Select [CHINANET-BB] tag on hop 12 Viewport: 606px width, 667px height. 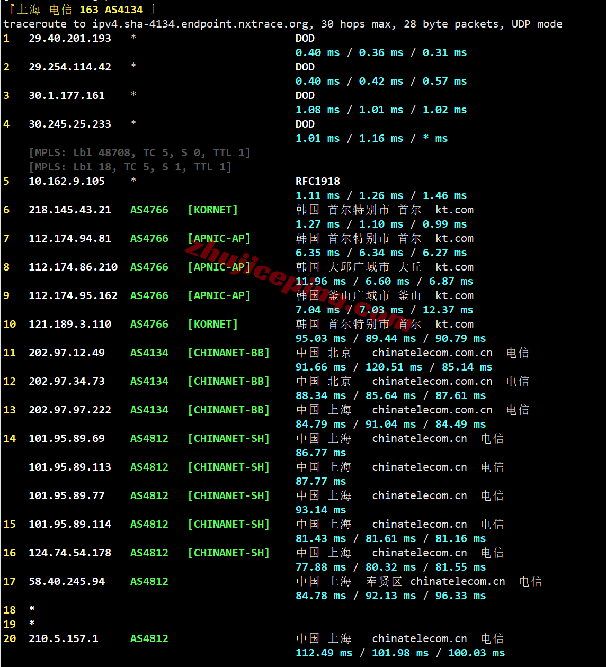[x=229, y=381]
